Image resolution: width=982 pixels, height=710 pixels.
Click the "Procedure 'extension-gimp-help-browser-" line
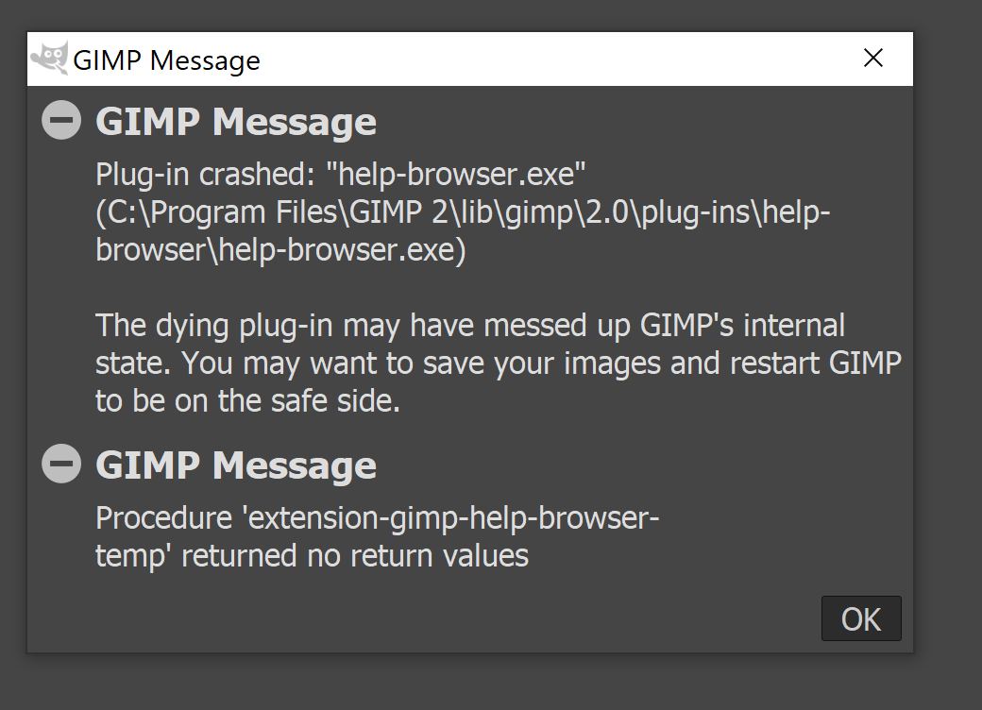(378, 518)
